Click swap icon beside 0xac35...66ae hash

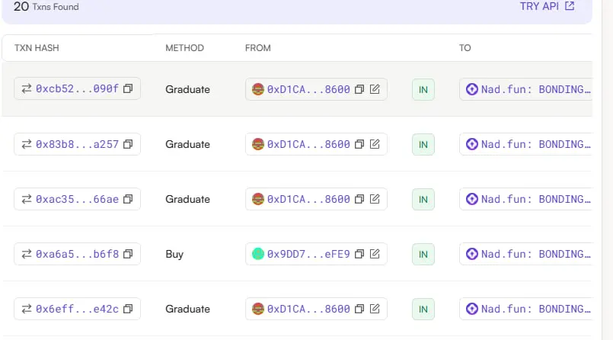point(27,199)
